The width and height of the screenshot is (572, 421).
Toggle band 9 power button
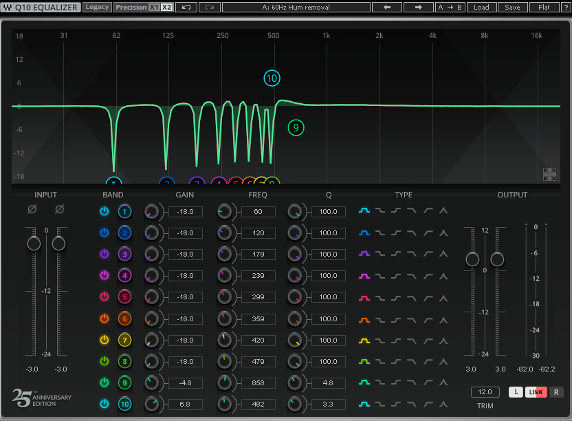click(104, 382)
